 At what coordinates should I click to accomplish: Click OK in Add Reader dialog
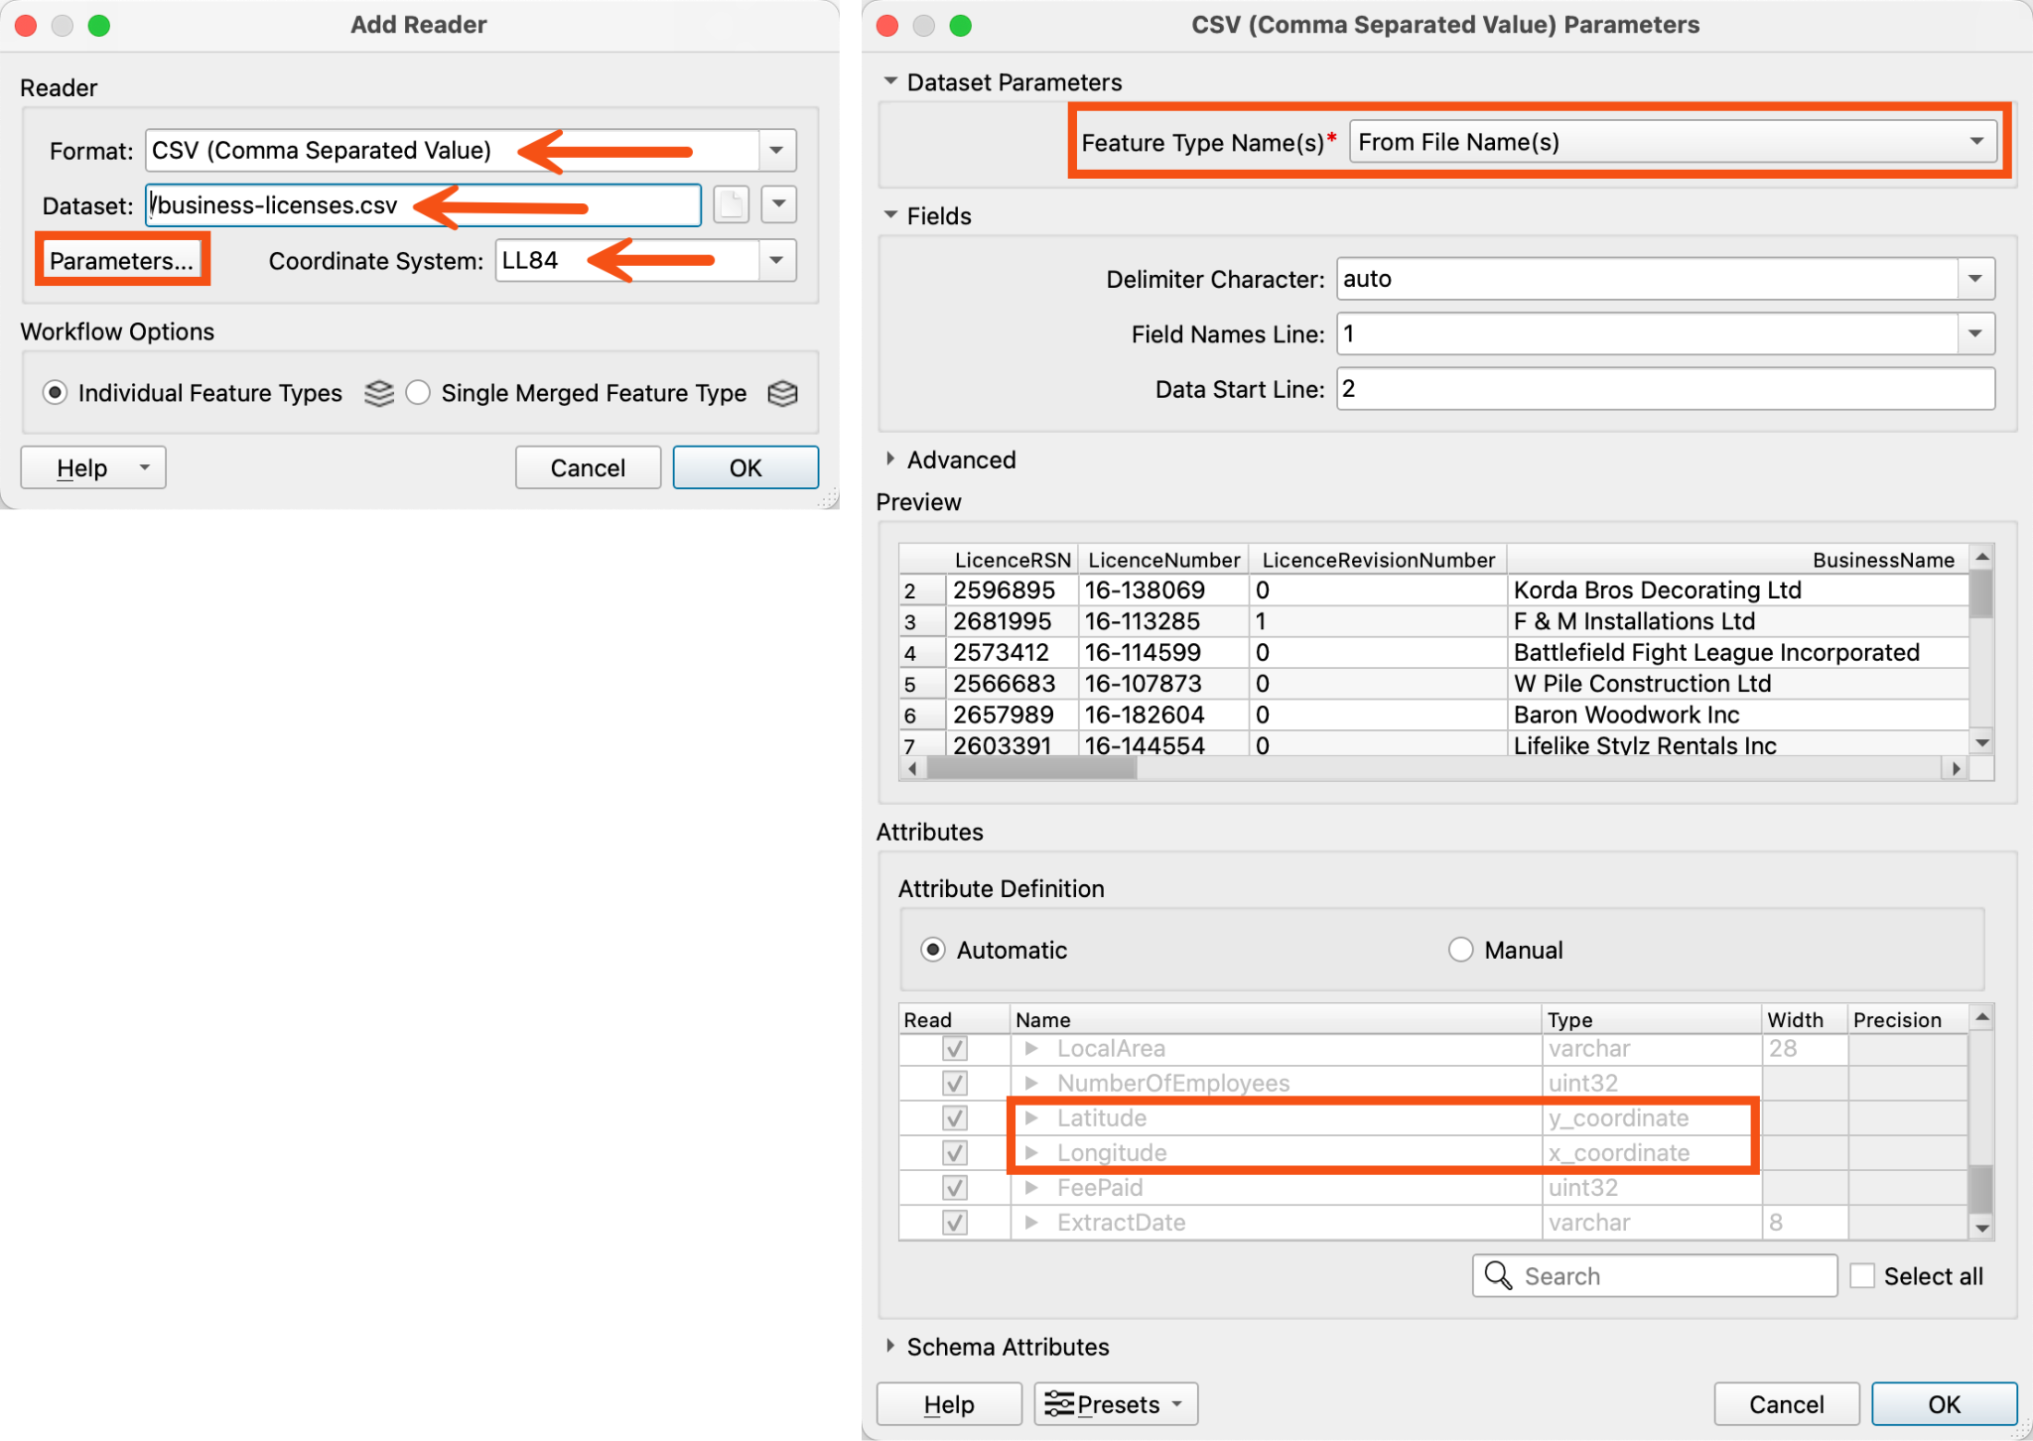pos(745,467)
